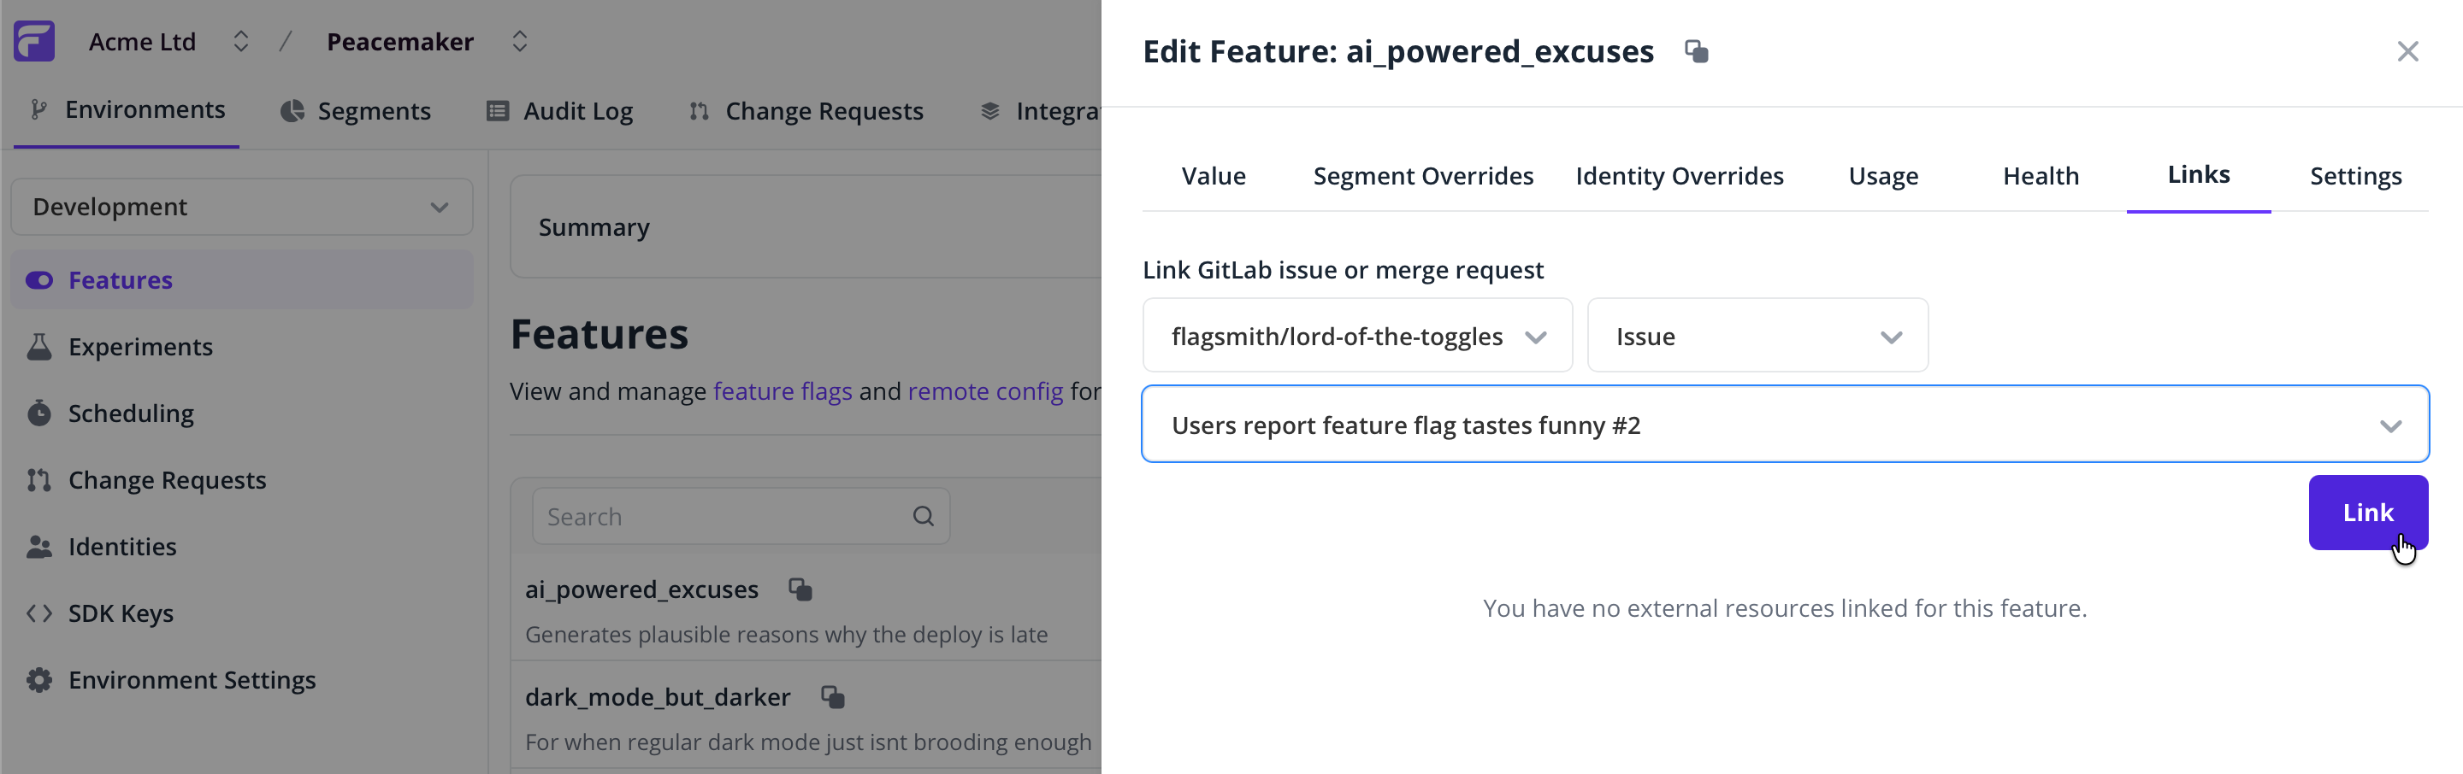Copy the ai_powered_excuses feature name icon
Screen dimensions: 2463x774
(x=800, y=589)
